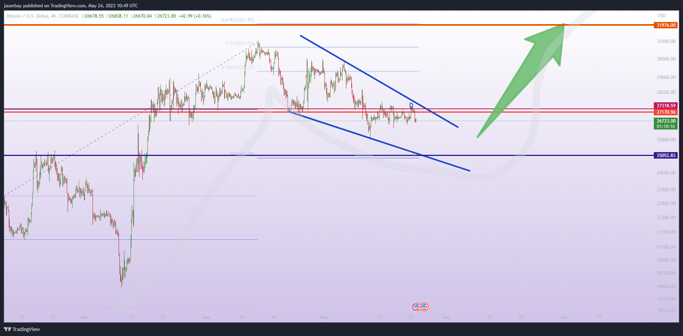Image resolution: width=683 pixels, height=336 pixels.
Task: Click the 20 date label after Jun
Action: coord(521,317)
